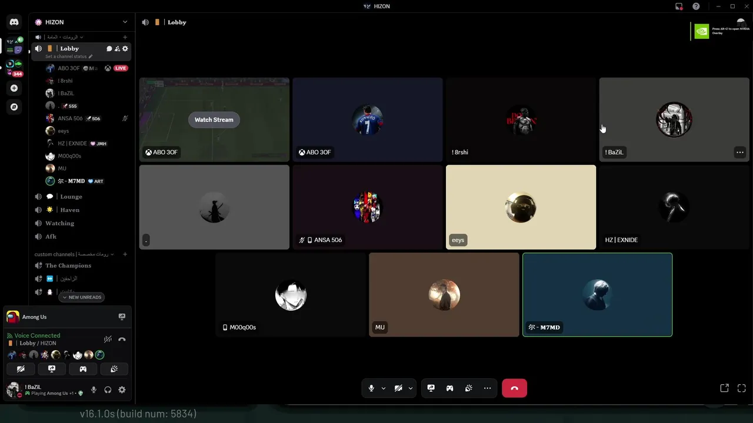Click ABO 3OF LIVE badge in sidebar
753x423 pixels.
[x=121, y=68]
